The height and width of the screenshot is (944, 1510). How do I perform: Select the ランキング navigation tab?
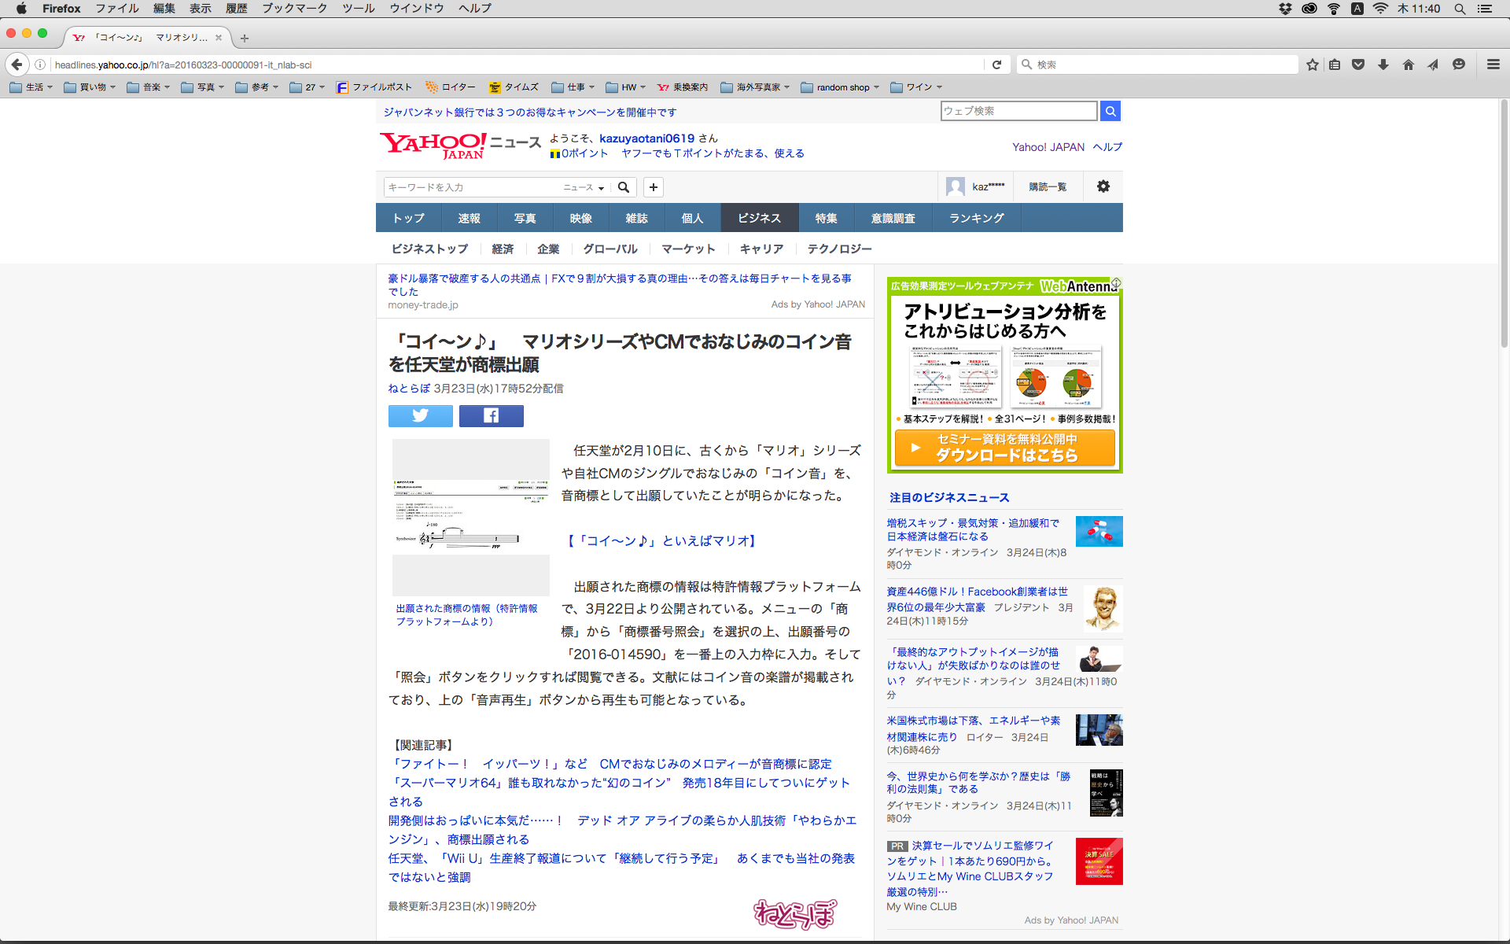click(x=976, y=218)
